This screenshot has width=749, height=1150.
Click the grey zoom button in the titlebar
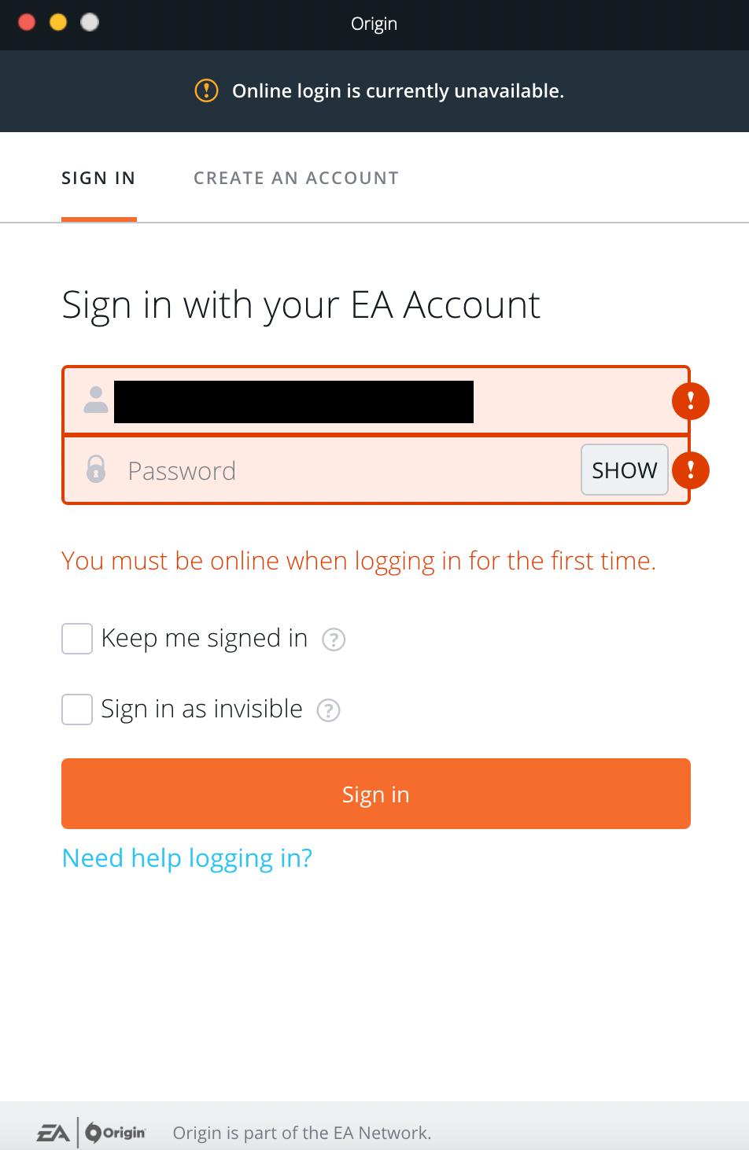click(x=89, y=22)
